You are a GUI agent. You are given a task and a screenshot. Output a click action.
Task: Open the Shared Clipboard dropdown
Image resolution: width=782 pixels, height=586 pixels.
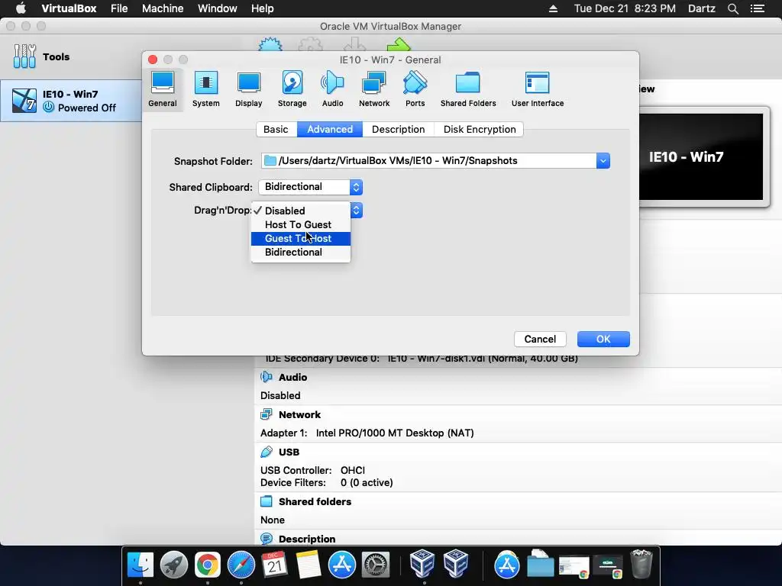pyautogui.click(x=310, y=187)
